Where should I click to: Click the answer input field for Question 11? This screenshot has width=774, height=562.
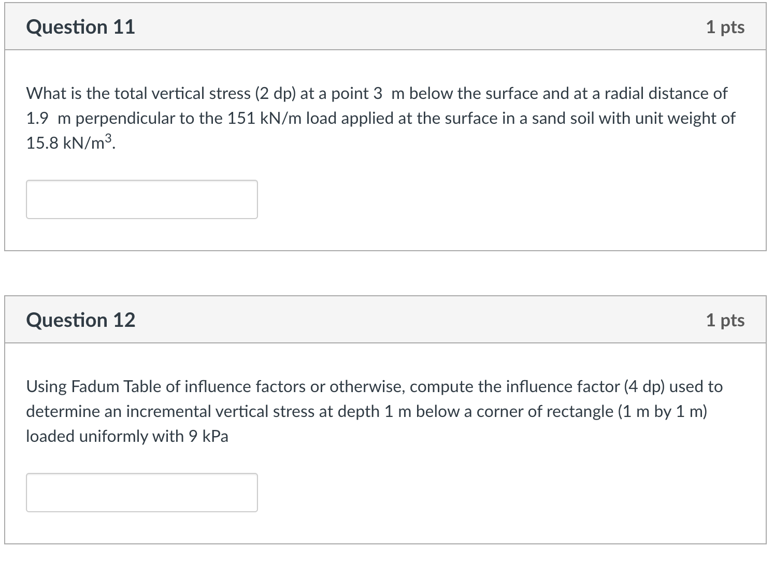coord(141,199)
